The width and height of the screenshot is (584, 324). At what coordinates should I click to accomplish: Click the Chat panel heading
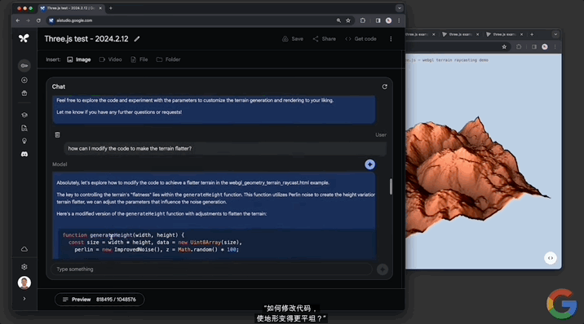[59, 86]
